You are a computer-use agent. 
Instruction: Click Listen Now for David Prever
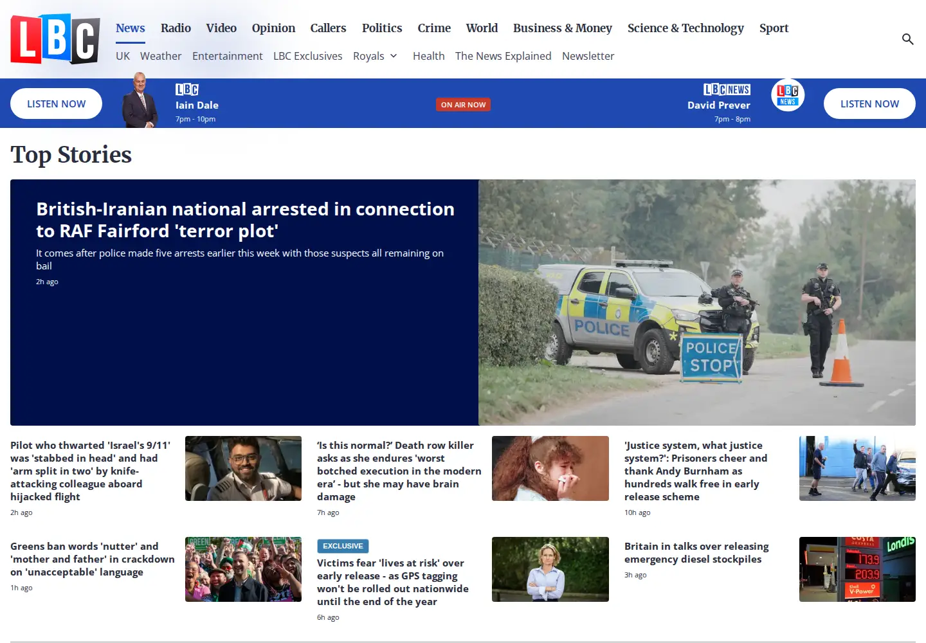click(869, 104)
